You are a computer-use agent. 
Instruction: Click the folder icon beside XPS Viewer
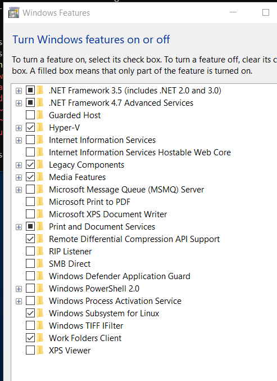click(40, 350)
